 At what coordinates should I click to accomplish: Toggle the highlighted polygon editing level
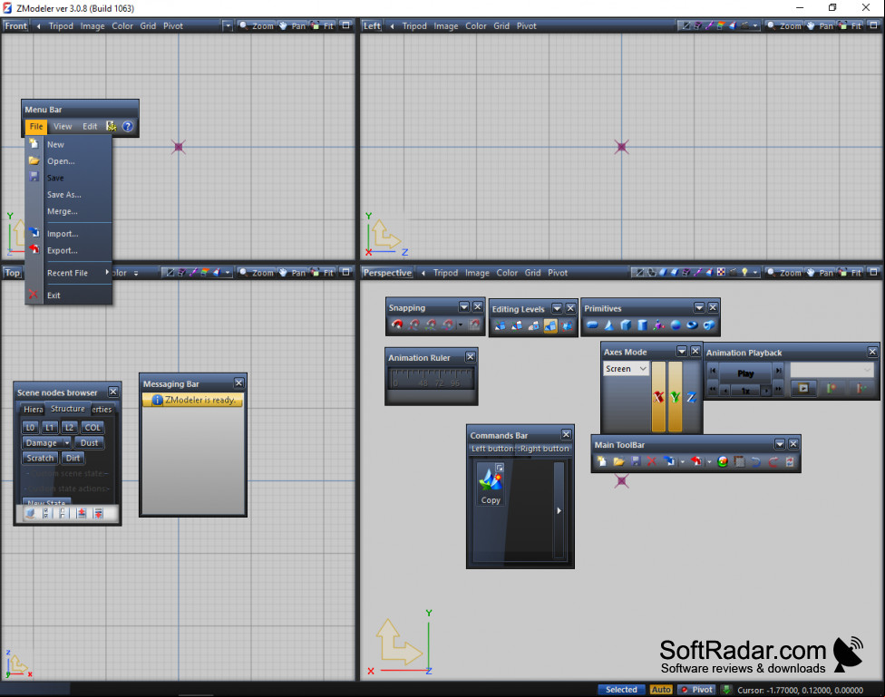pyautogui.click(x=550, y=325)
